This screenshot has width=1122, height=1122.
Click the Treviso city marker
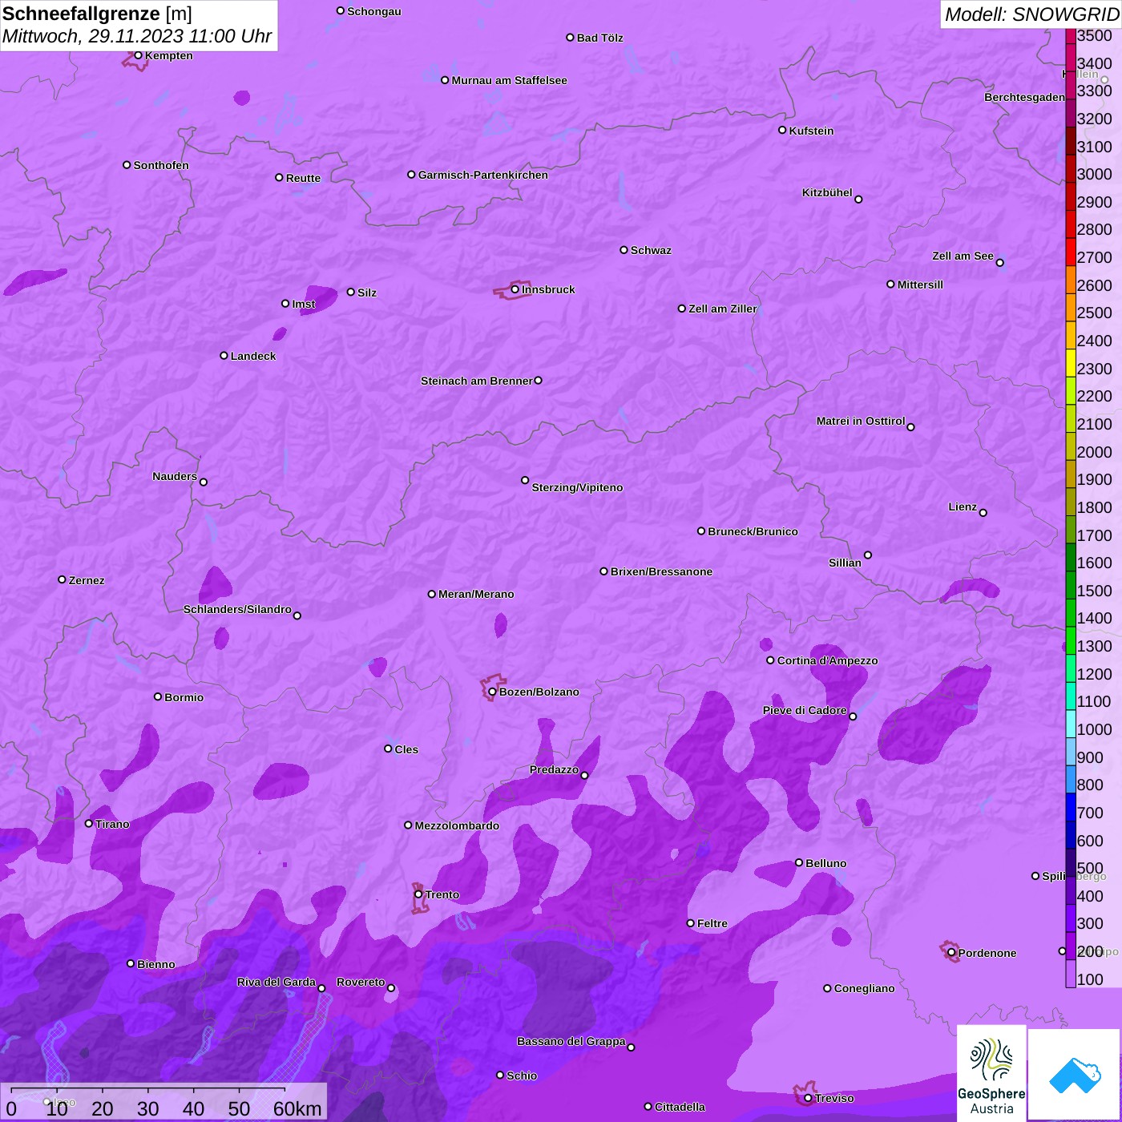coord(808,1099)
